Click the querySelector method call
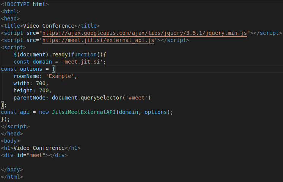This screenshot has height=182, width=283. coord(100,98)
